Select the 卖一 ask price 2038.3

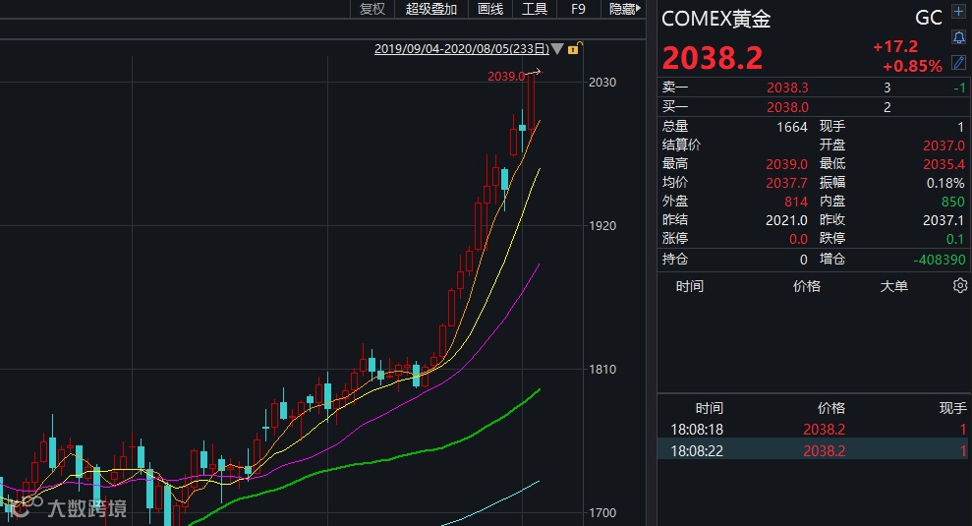[787, 88]
